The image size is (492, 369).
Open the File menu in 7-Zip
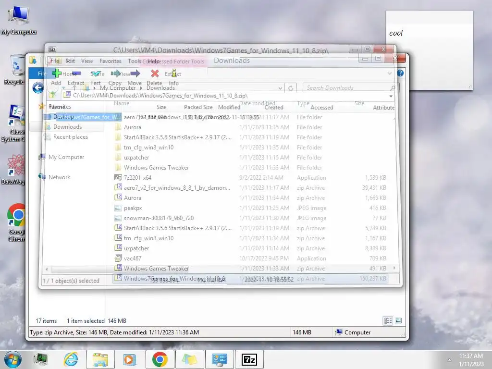[x=55, y=61]
